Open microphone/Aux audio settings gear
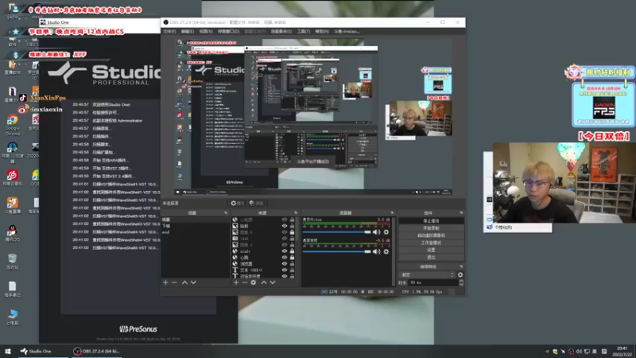The height and width of the screenshot is (358, 636). point(386,232)
